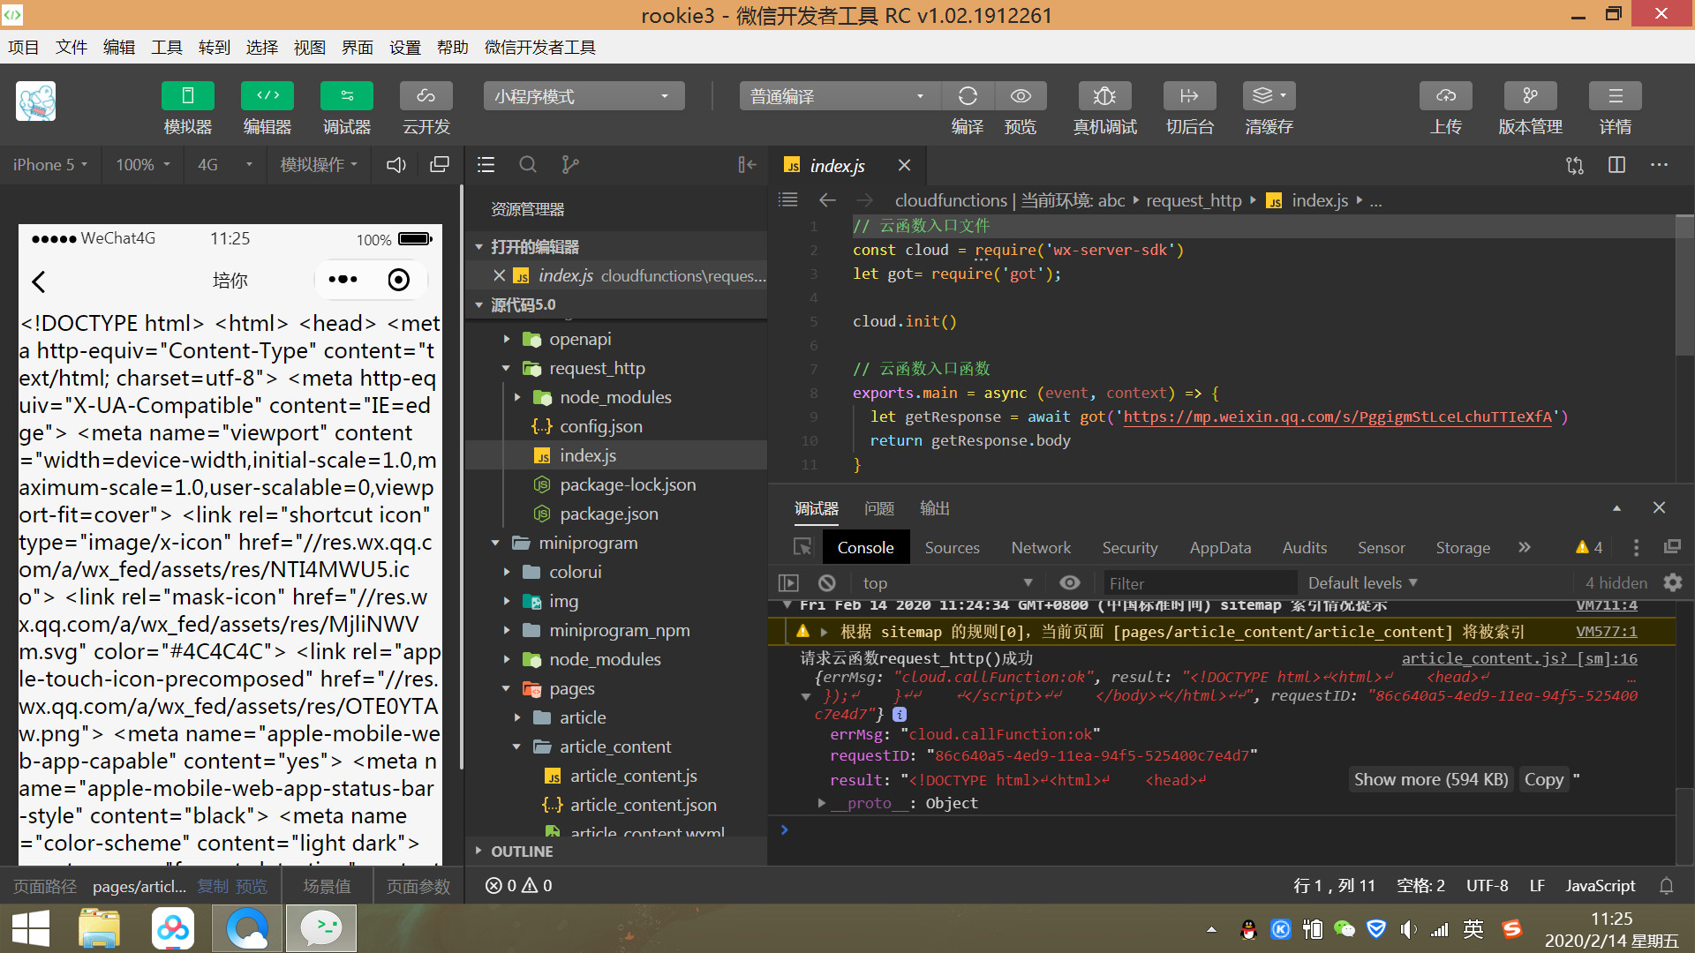Toggle live expression eye icon
Image resolution: width=1695 pixels, height=953 pixels.
(1069, 583)
